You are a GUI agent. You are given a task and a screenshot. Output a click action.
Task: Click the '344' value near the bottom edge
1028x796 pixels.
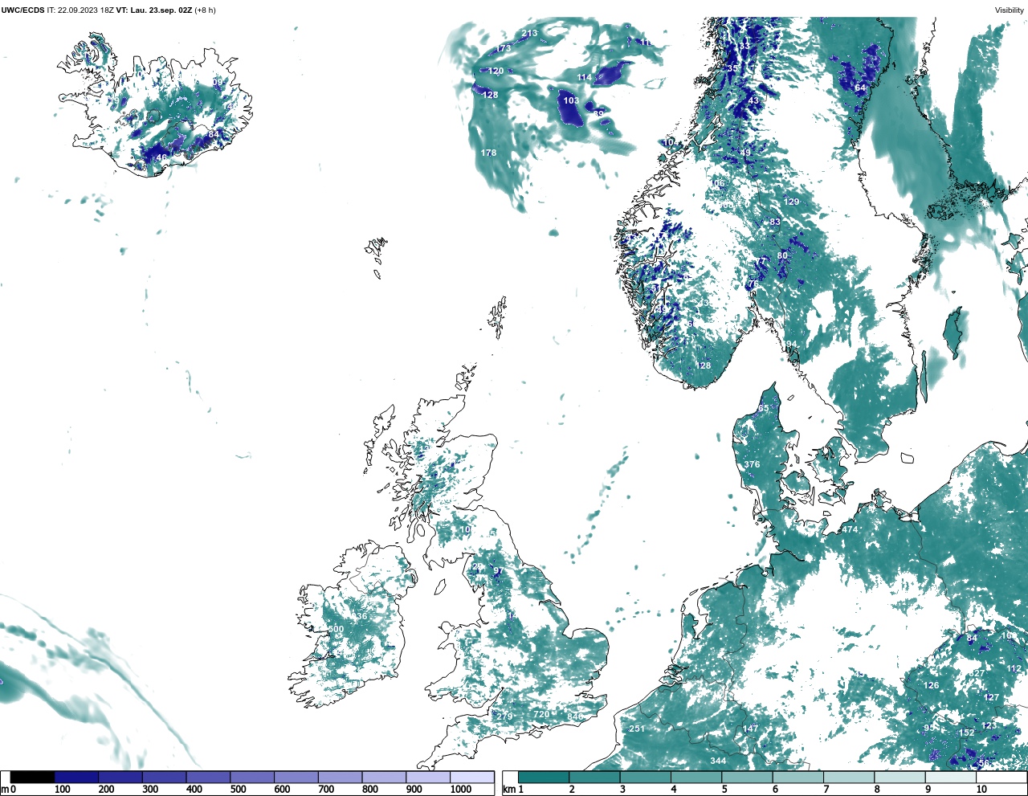(718, 761)
